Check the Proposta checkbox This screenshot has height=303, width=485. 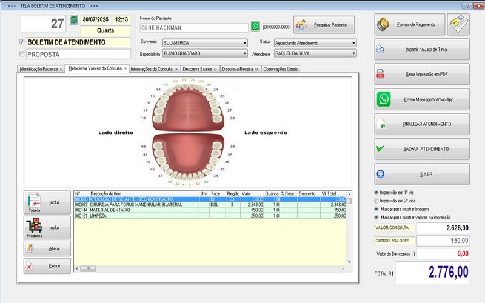coord(22,54)
